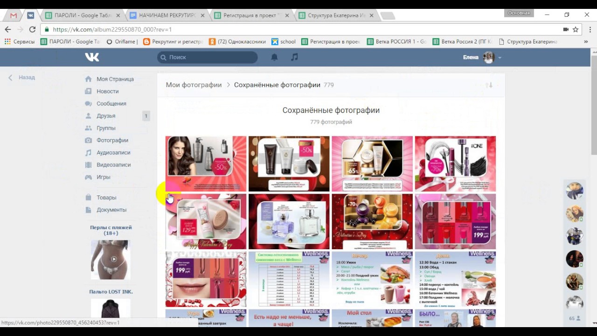Open the "(72) Одноклассники" bookmark

pyautogui.click(x=237, y=42)
